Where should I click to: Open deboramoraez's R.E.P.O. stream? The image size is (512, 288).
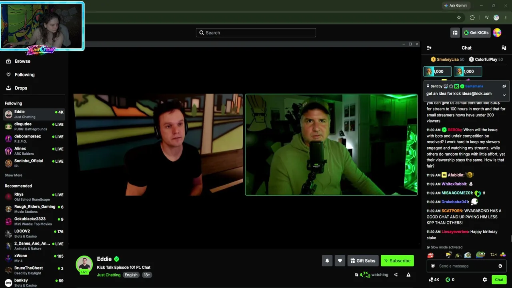coord(34,139)
